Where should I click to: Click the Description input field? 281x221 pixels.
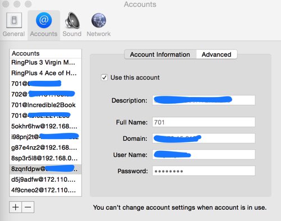(204, 100)
